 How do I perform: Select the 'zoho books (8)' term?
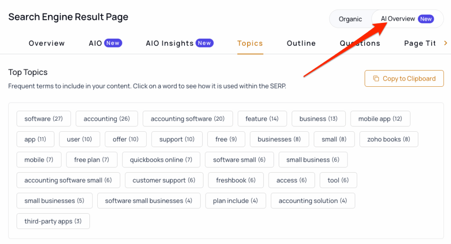point(388,139)
